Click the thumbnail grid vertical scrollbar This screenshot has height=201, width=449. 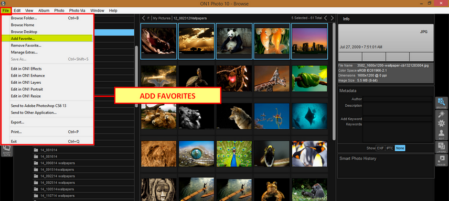pos(334,82)
